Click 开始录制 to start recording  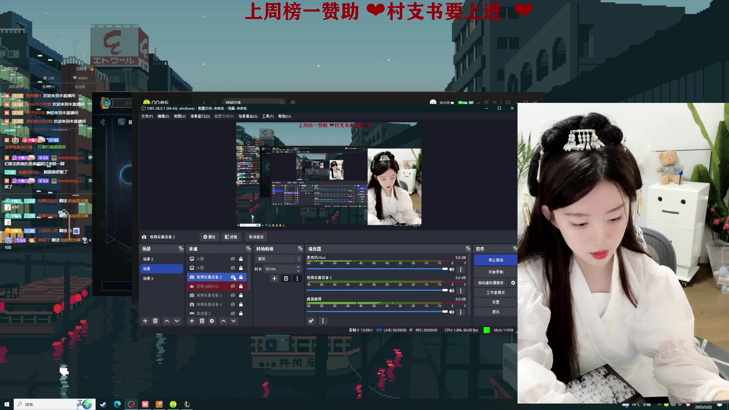click(495, 272)
